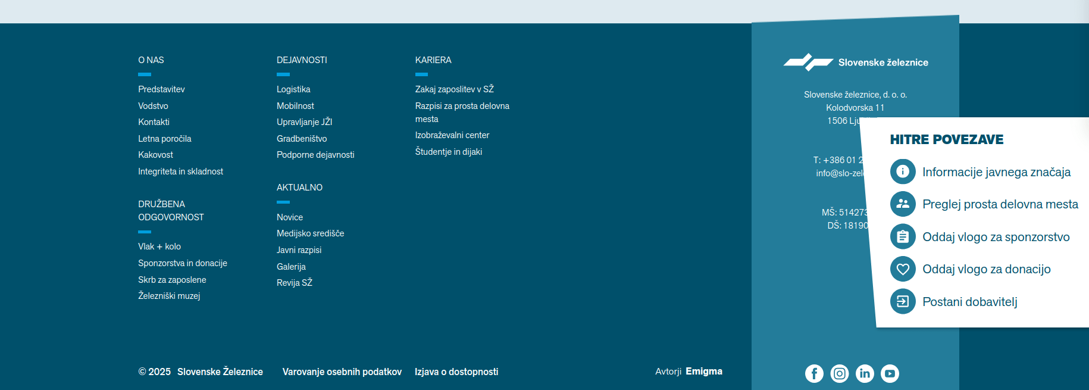Click the clipboard icon for sponsorship application
The height and width of the screenshot is (390, 1089).
tap(903, 237)
